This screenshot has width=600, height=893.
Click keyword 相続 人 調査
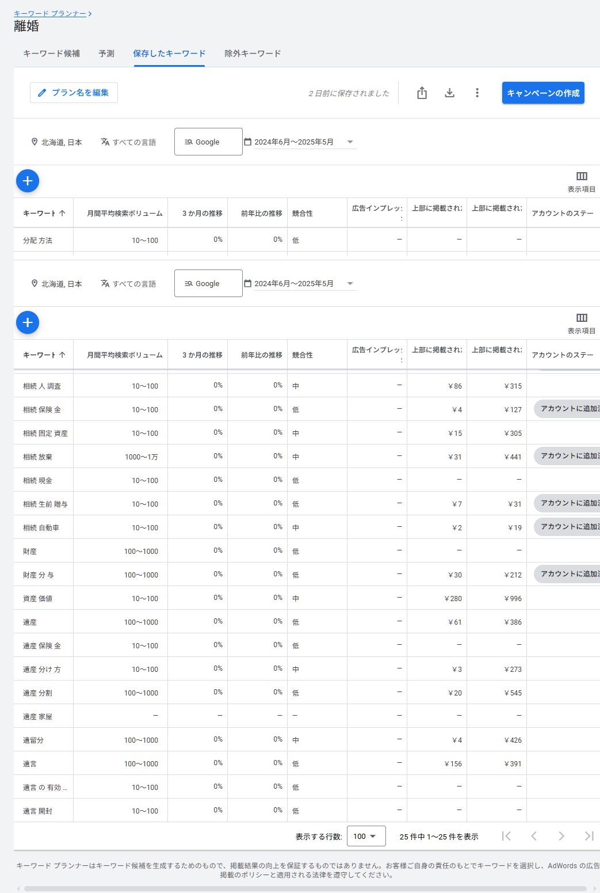(42, 386)
